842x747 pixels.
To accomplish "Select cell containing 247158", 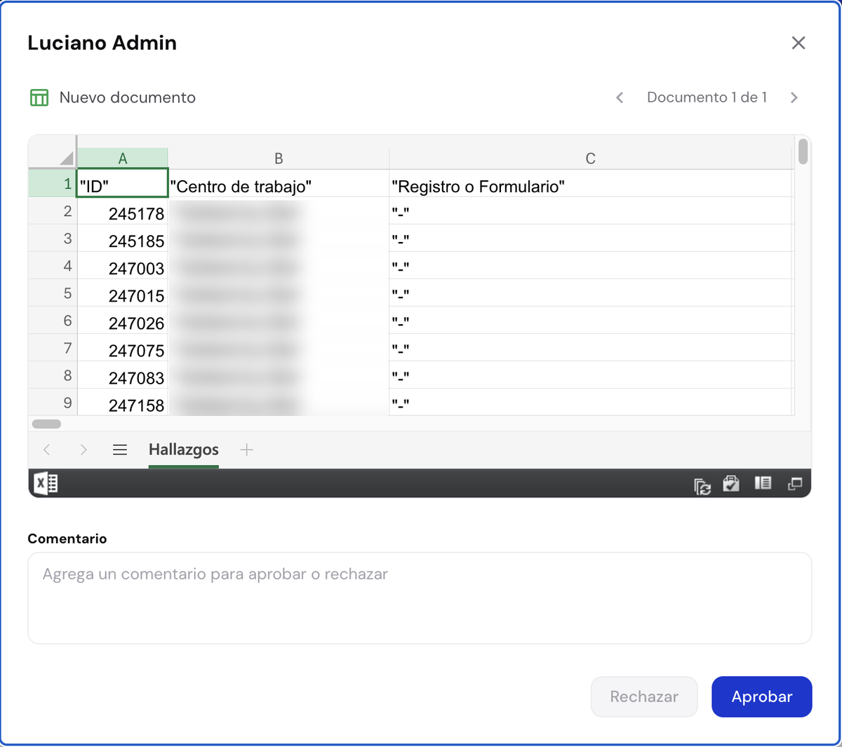I will [123, 403].
